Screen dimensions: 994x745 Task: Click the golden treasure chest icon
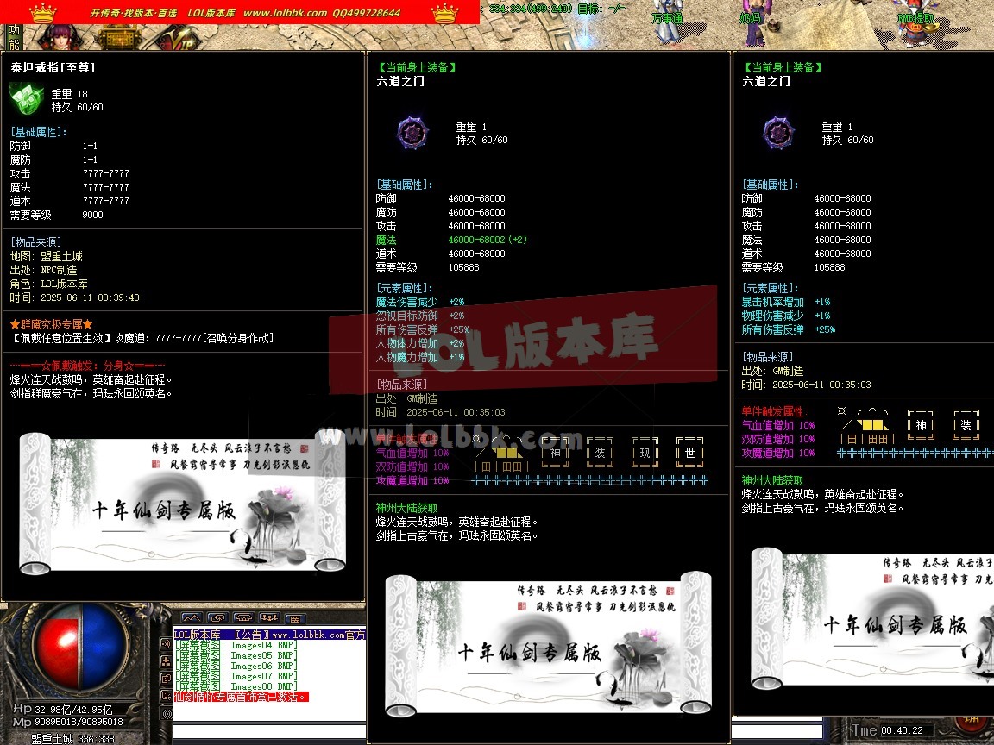(x=120, y=38)
